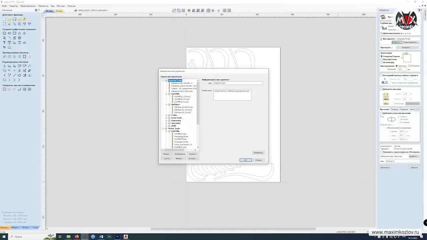Screen dimensions: 427x240
Task: Choose the selection arrow cursor tool
Action: click(4, 66)
